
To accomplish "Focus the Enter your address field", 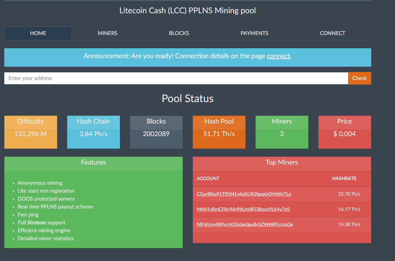I will pyautogui.click(x=176, y=78).
